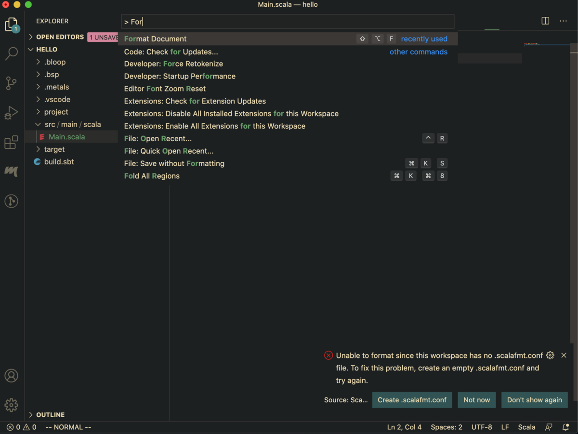Image resolution: width=578 pixels, height=434 pixels.
Task: Open the Git Graph icon in activity bar
Action: point(12,201)
